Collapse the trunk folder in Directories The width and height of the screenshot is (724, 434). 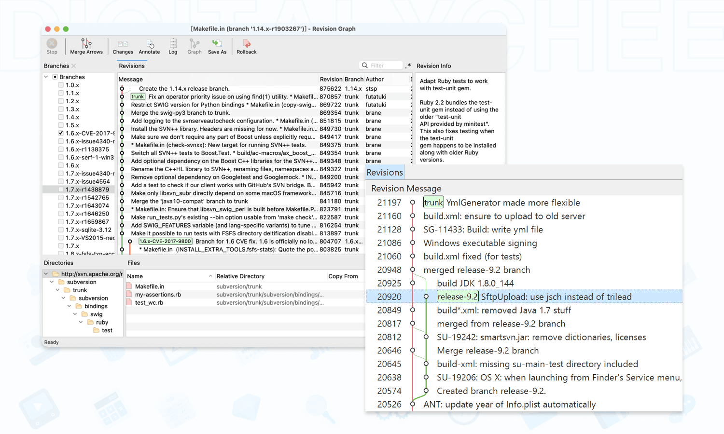(57, 290)
